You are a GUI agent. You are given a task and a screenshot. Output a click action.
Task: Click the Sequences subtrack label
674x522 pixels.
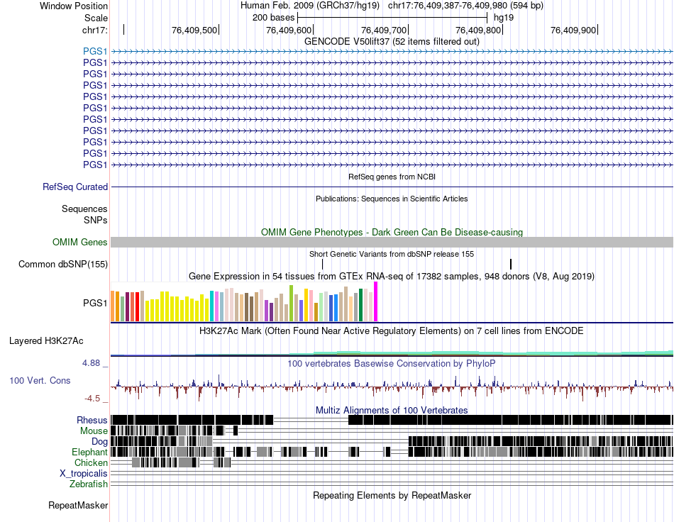click(x=84, y=209)
